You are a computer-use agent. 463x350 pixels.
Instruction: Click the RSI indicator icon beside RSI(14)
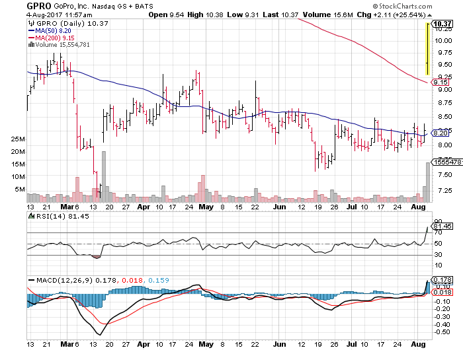click(31, 216)
